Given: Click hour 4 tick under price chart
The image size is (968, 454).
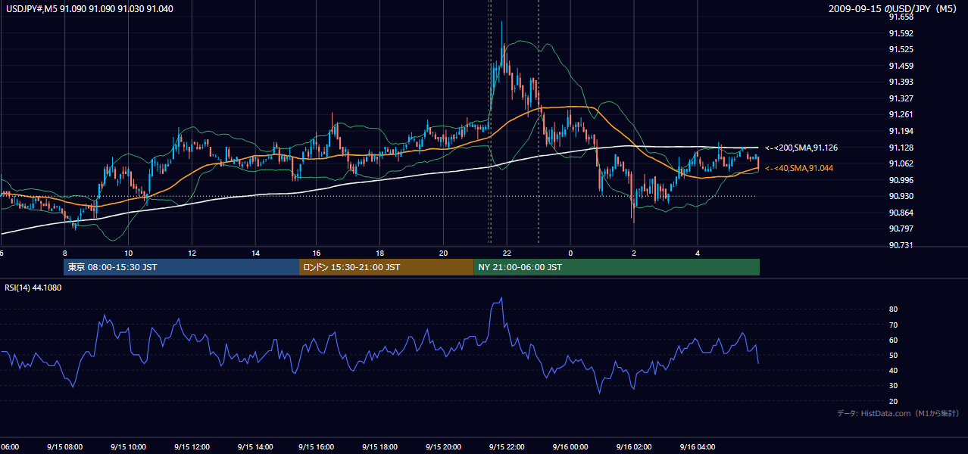Looking at the screenshot, I should click(698, 253).
